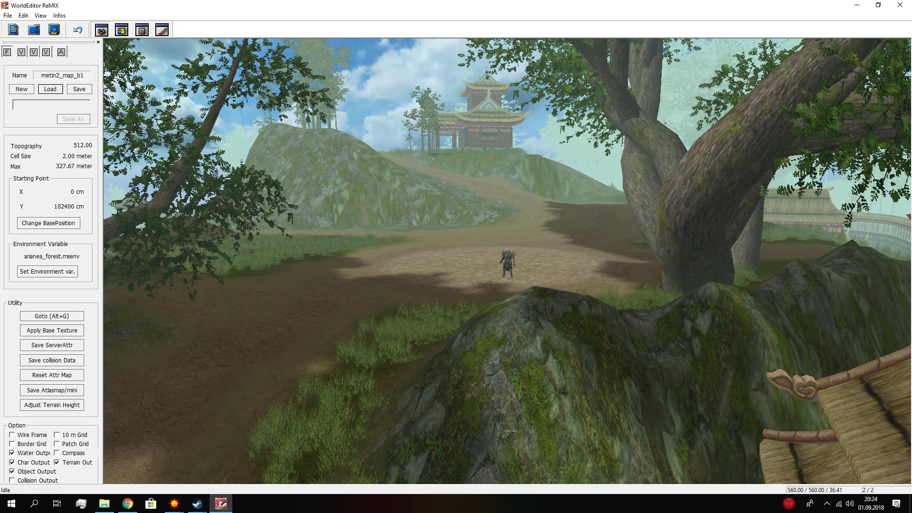This screenshot has height=513, width=912.
Task: Open Task View in the taskbar
Action: click(57, 503)
